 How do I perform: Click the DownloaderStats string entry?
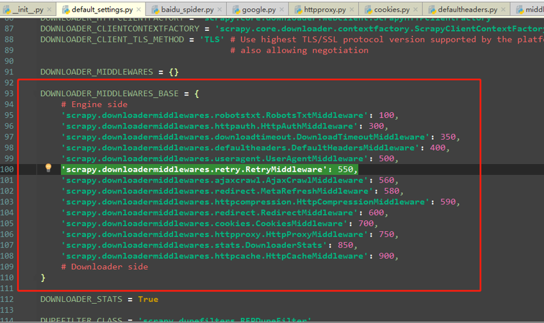pyautogui.click(x=194, y=245)
